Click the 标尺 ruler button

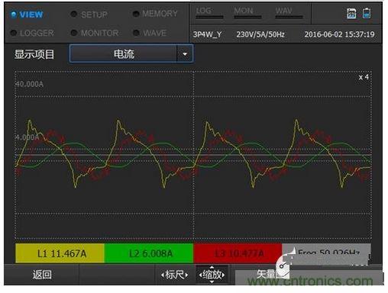175,275
